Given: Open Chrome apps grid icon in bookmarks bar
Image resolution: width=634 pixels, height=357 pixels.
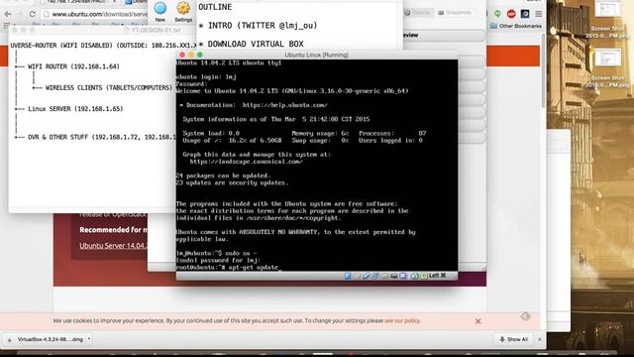Looking at the screenshot, I should pos(6,26).
